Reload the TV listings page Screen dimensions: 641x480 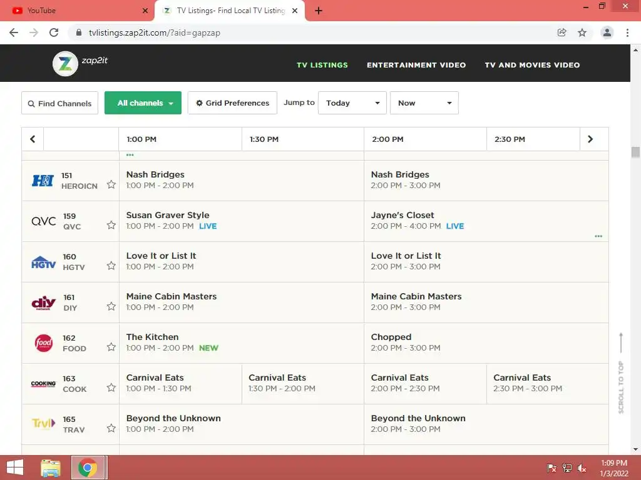[54, 32]
